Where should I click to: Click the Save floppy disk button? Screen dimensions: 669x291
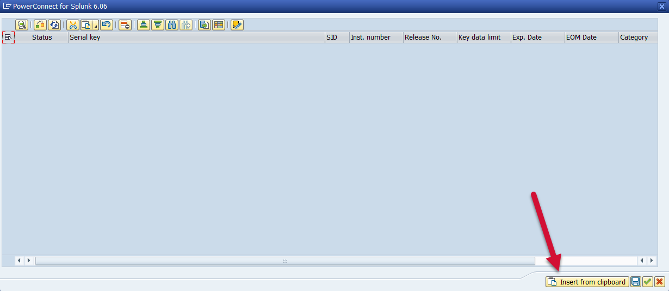635,282
